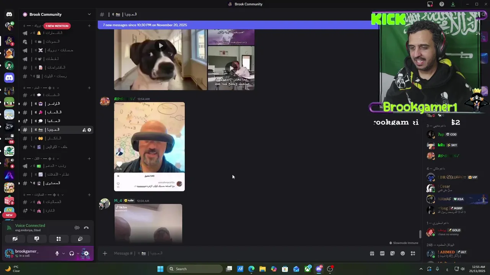Create invite for the active media channel
The height and width of the screenshot is (275, 490).
tap(84, 130)
